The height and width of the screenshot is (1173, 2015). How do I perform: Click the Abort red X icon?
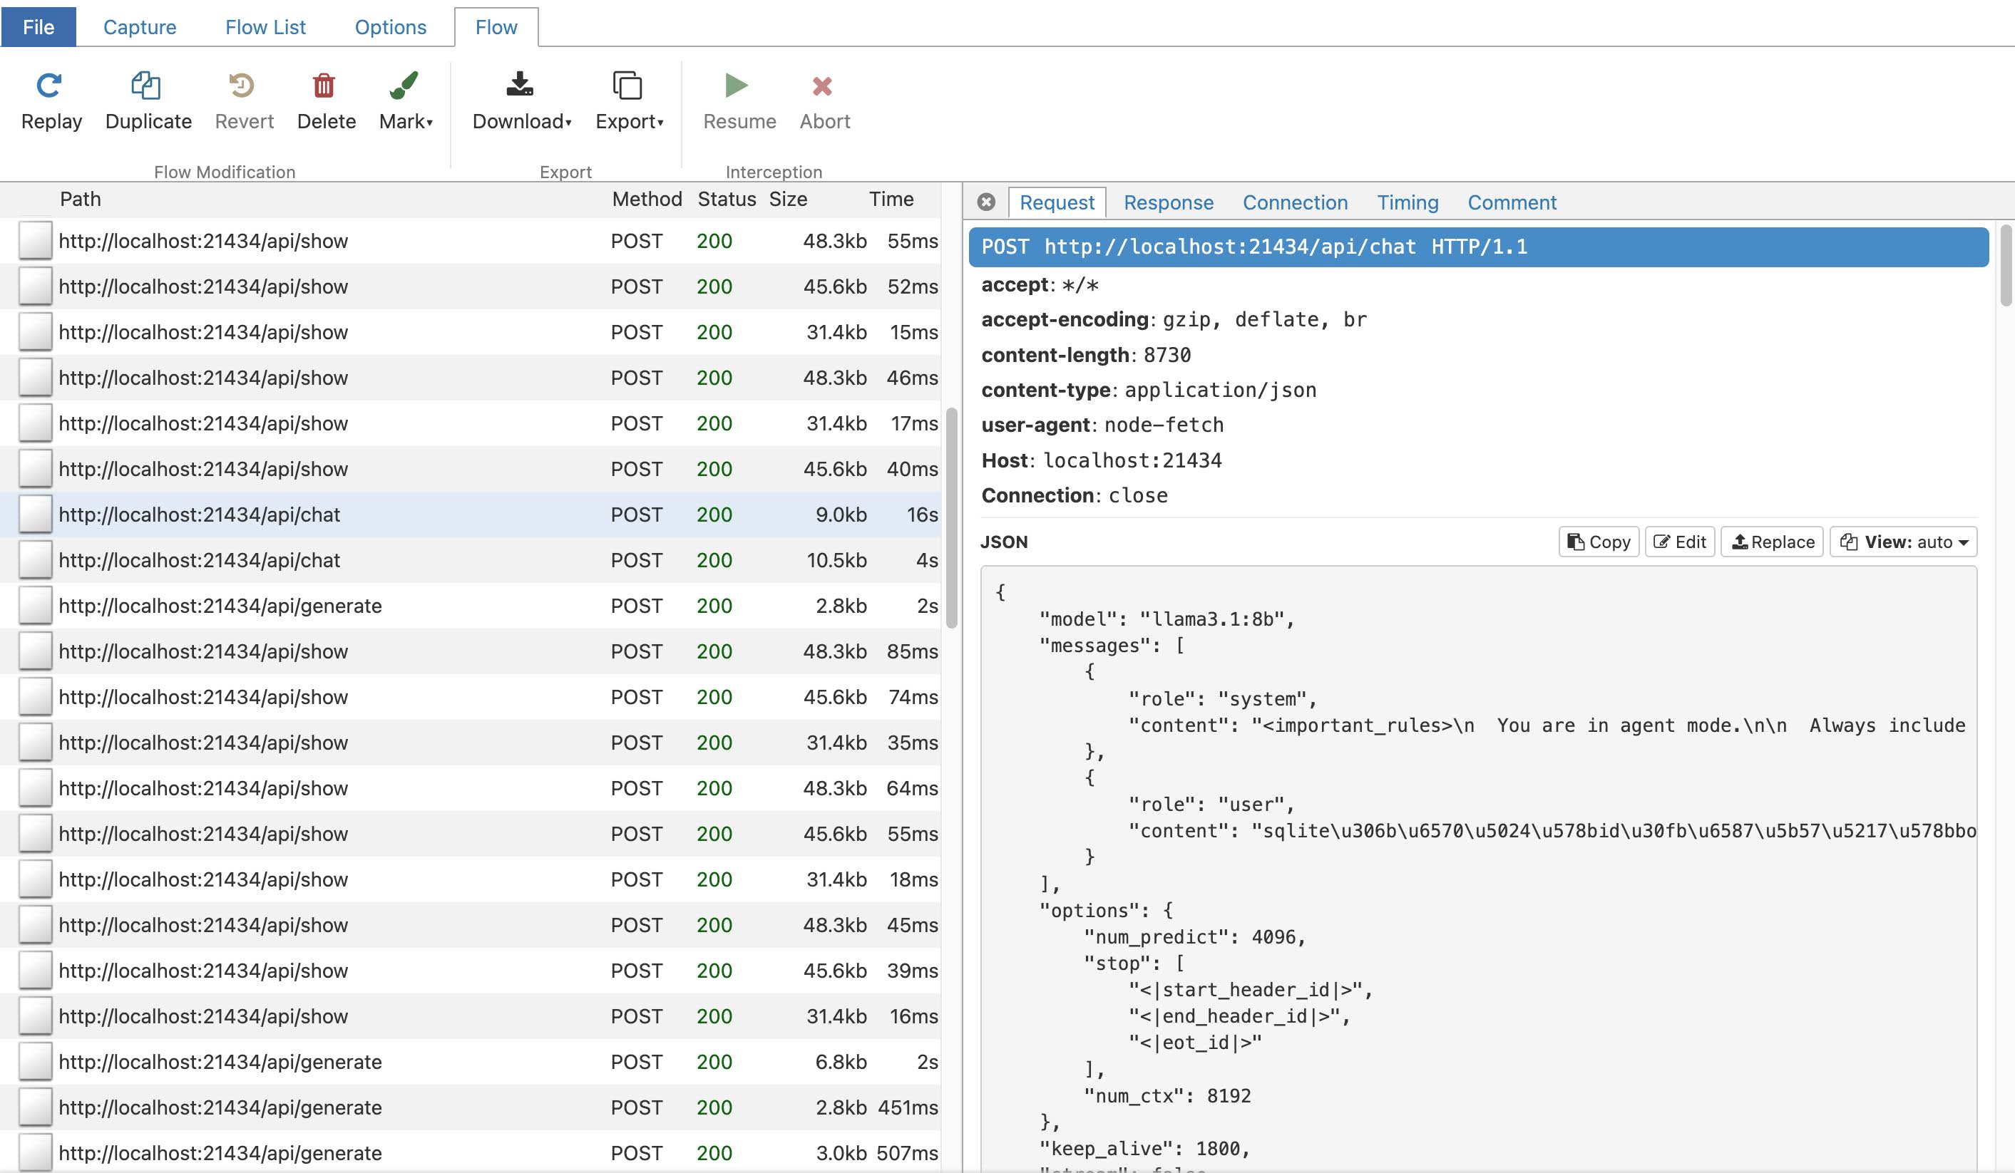tap(822, 86)
